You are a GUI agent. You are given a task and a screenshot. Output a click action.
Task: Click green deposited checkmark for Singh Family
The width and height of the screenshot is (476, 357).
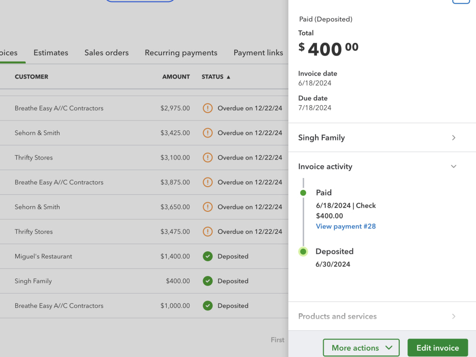(208, 281)
